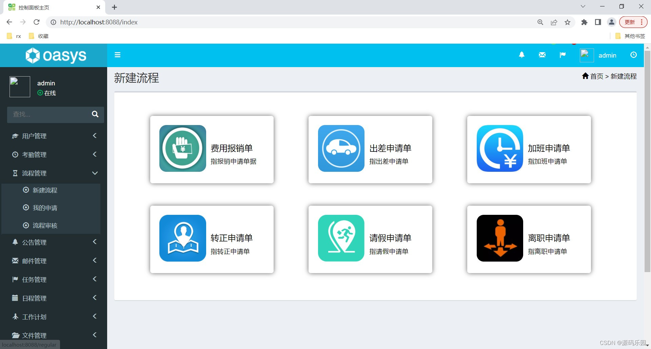Viewport: 651px width, 349px height.
Task: Open the 出差申请单 business trip icon
Action: pyautogui.click(x=341, y=148)
